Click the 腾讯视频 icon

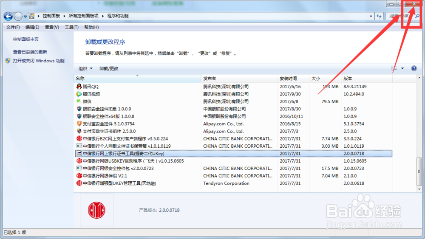79,94
